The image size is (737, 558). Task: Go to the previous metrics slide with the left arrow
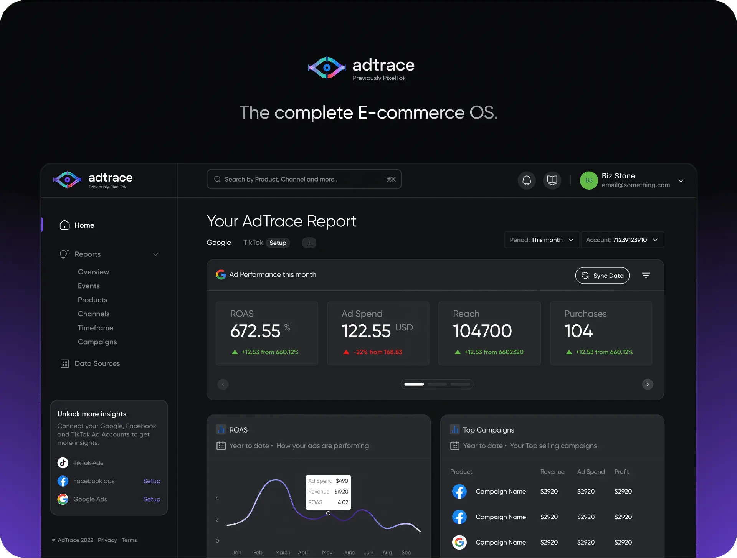(223, 384)
